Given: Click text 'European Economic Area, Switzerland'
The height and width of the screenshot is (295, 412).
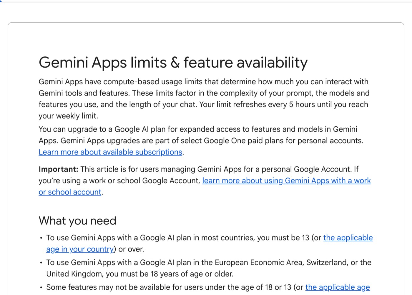Looking at the screenshot, I should [281, 262].
